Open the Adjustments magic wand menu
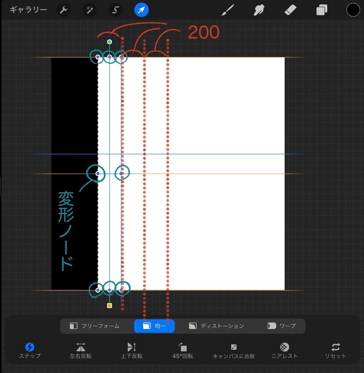This screenshot has height=373, width=364. (89, 10)
